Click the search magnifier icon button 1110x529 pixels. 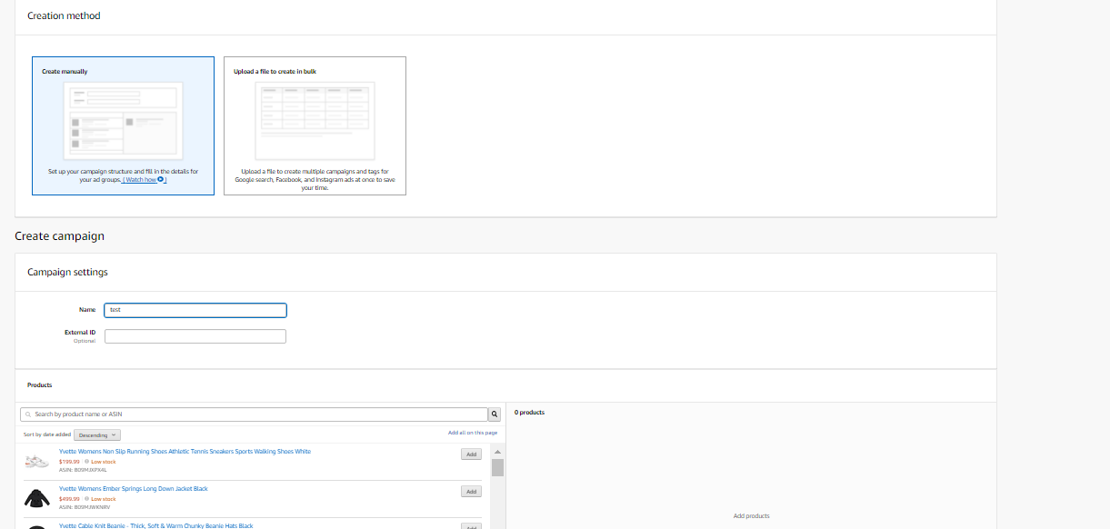[494, 414]
